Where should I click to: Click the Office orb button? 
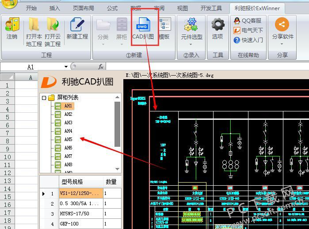[x=9, y=4]
